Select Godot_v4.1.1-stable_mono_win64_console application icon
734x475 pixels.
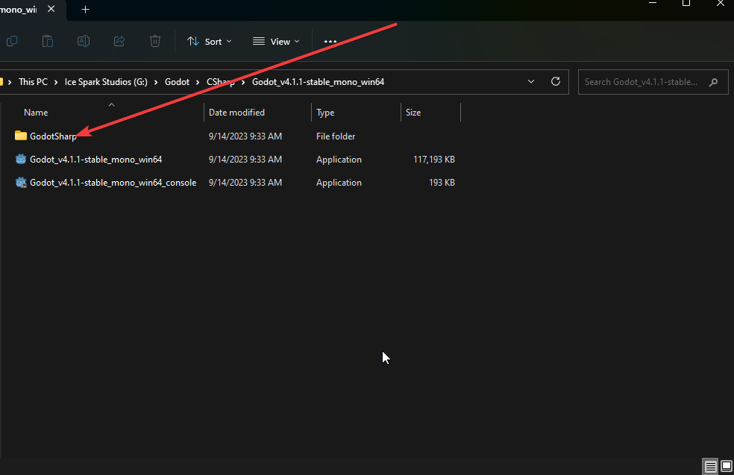(21, 182)
